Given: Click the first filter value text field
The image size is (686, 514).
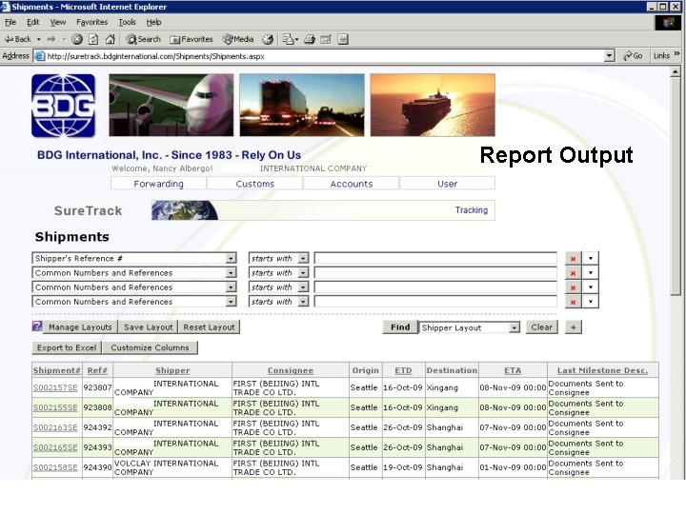Looking at the screenshot, I should tap(435, 258).
